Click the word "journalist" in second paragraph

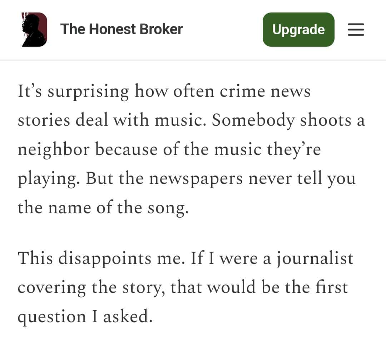point(315,258)
